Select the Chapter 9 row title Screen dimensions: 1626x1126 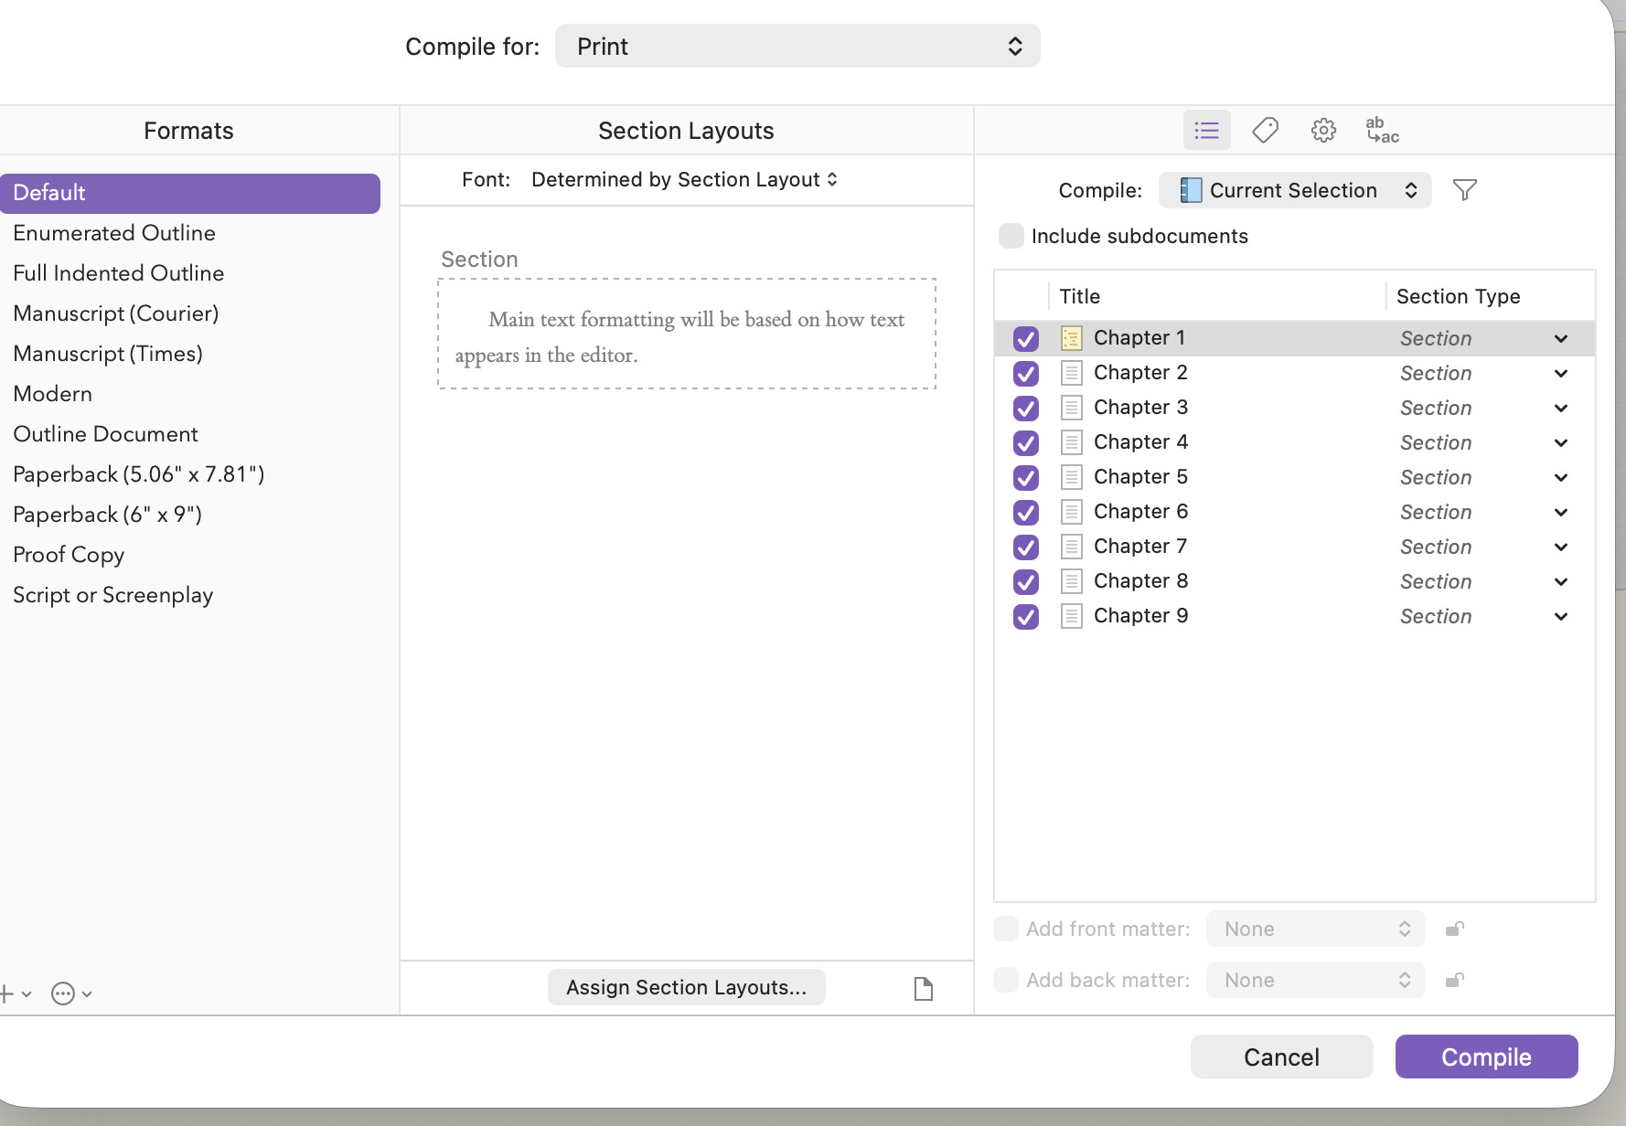(x=1140, y=616)
